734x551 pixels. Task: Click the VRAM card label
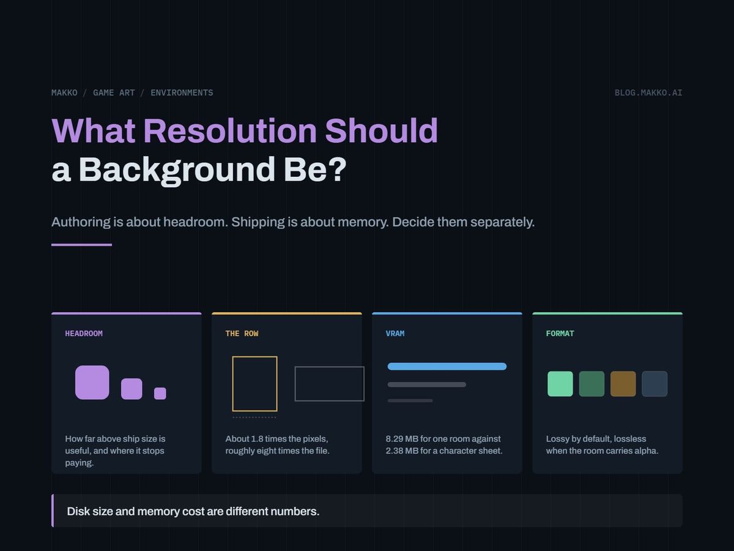coord(395,333)
